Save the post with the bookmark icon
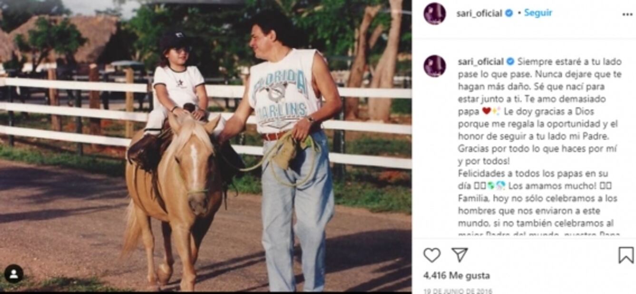Image resolution: width=636 pixels, height=294 pixels. (626, 255)
